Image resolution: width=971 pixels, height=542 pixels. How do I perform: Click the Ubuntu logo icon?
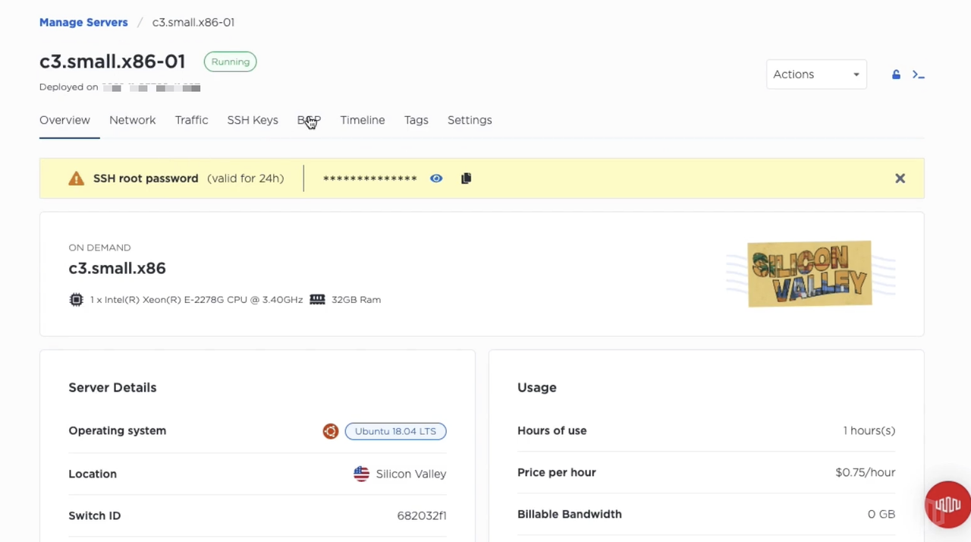(x=331, y=431)
